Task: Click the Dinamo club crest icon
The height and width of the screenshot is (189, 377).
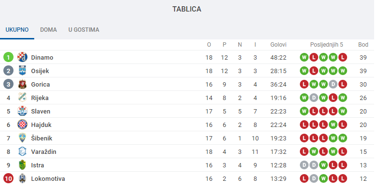Action: point(22,57)
